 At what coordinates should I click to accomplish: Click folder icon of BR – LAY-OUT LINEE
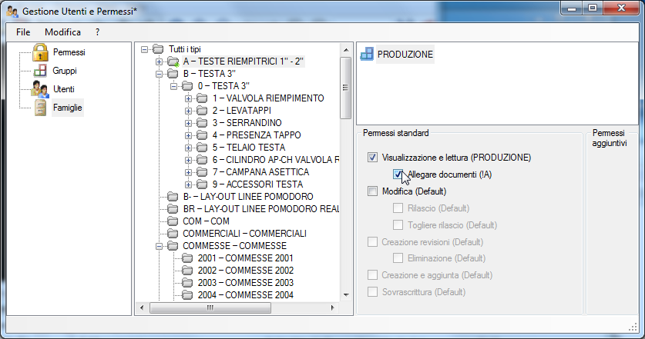click(x=173, y=209)
